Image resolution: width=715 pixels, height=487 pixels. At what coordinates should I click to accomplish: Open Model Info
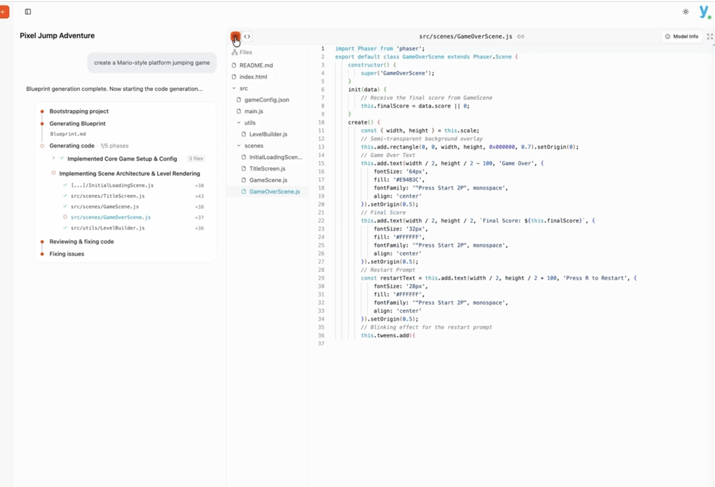[682, 37]
